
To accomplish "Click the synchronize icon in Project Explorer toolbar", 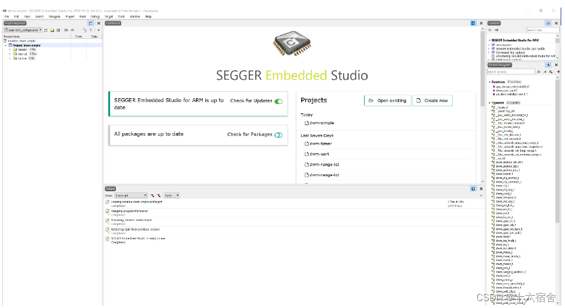I will [x=66, y=30].
